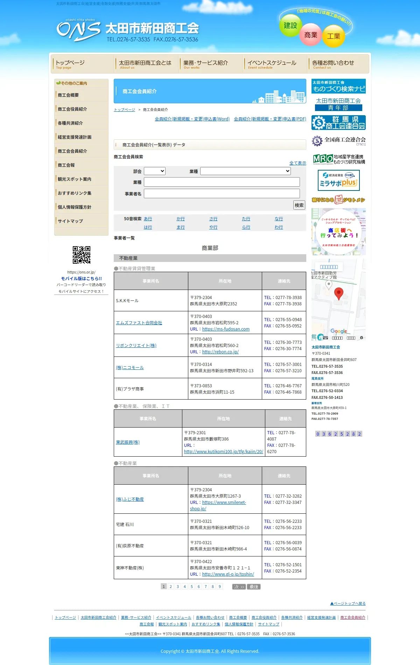Select 個人情報保護方針 in sidebar
Image resolution: width=420 pixels, height=665 pixels.
[81, 207]
